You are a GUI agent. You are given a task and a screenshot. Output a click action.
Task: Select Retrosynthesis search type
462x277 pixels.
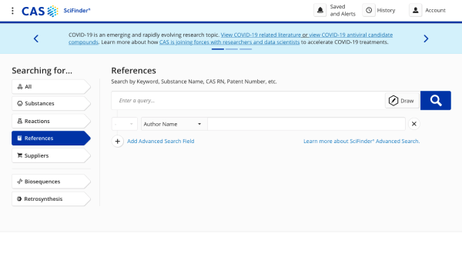(x=51, y=199)
